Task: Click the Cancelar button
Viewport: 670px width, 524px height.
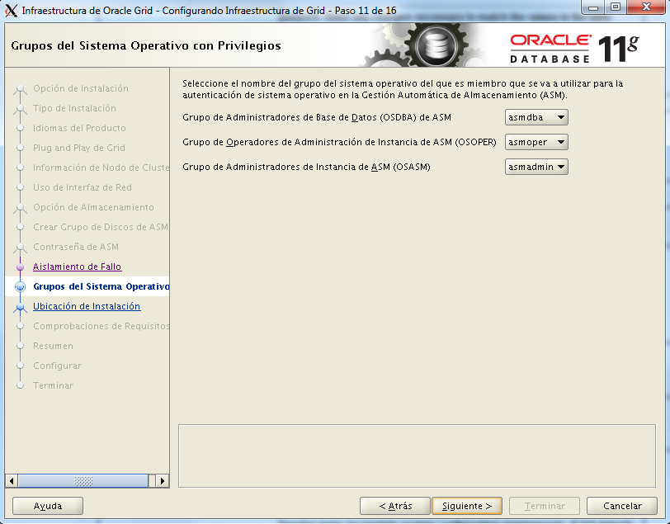Action: click(x=621, y=505)
